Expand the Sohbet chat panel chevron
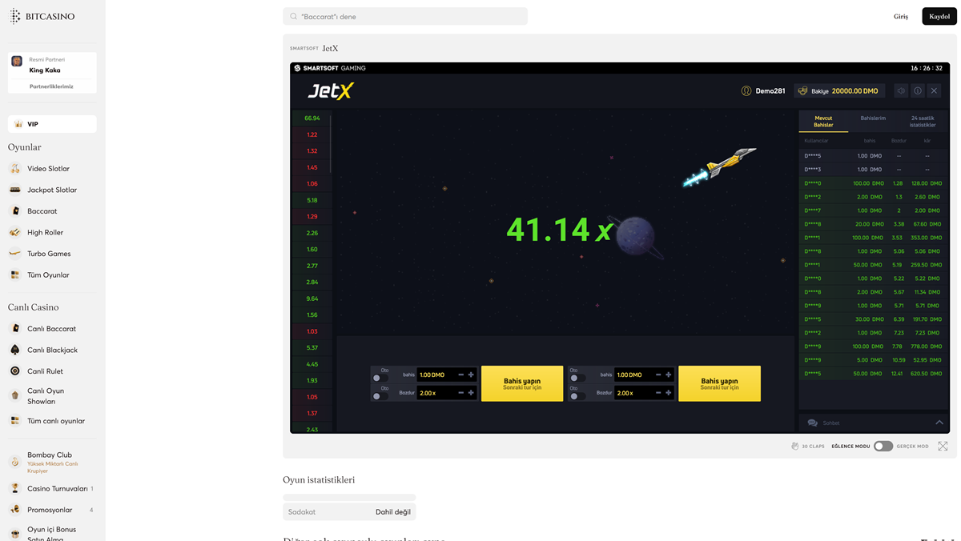The image size is (961, 541). [x=939, y=423]
